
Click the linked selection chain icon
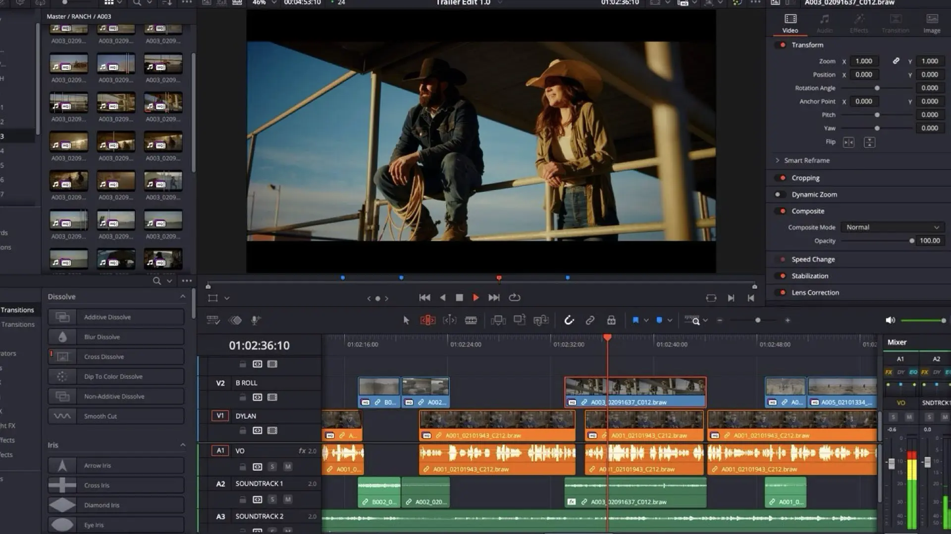[x=590, y=320]
